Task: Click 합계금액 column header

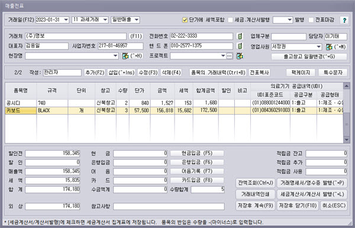Action: coord(206,90)
